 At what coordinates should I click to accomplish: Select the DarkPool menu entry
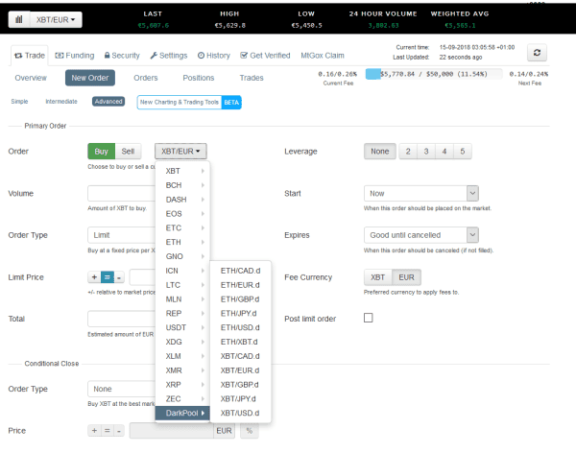click(182, 414)
